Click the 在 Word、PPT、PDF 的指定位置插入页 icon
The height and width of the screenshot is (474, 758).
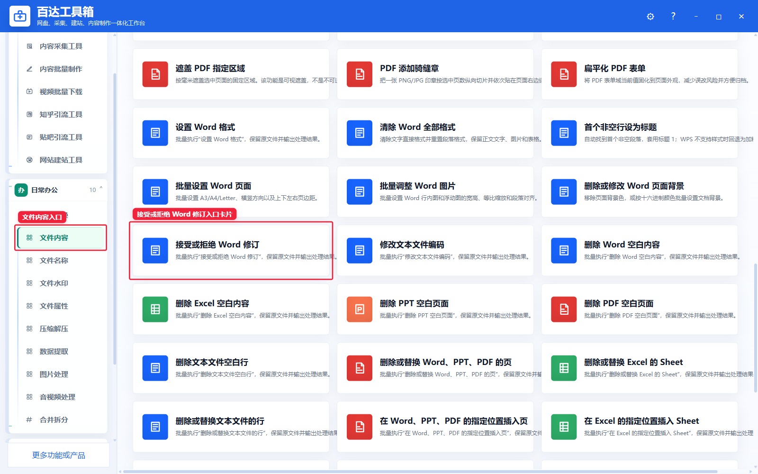pyautogui.click(x=360, y=427)
